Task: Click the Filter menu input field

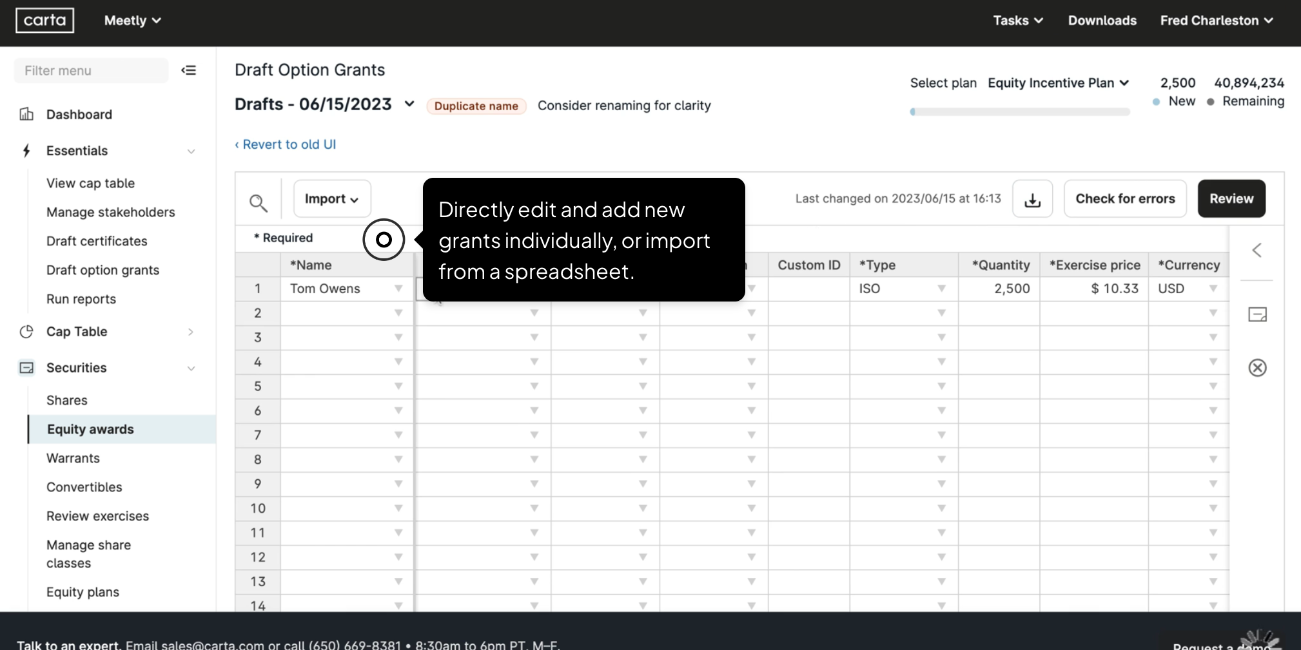Action: pos(91,70)
